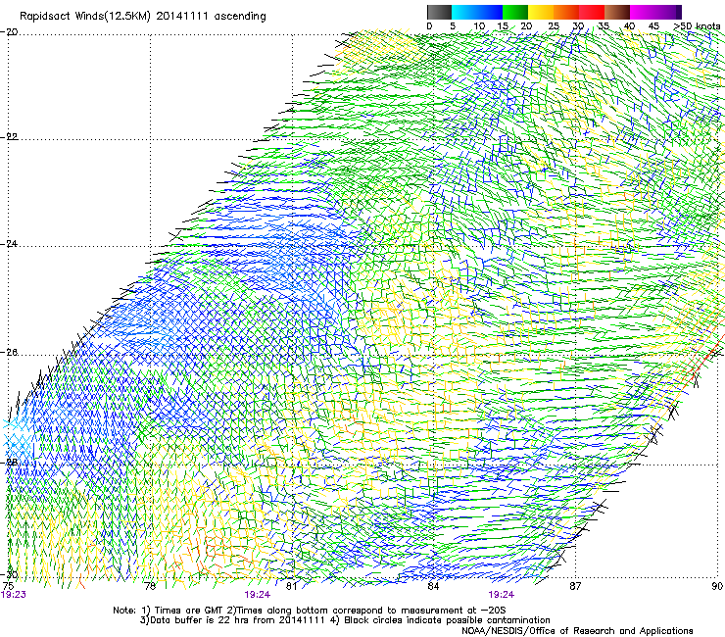
Task: Click the yellow 20-25 knots legend swatch
Action: [x=541, y=12]
